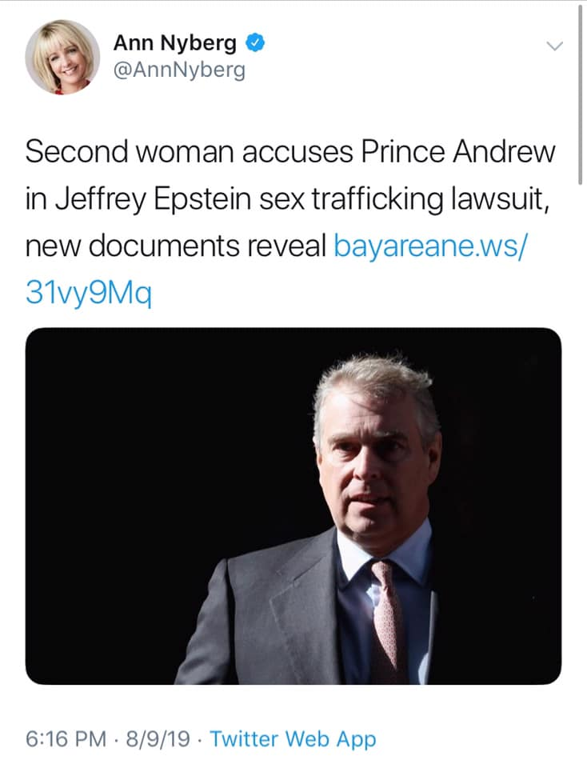Click the 'Second woman accuses Prince Andrew' line
This screenshot has height=768, width=587.
coord(290,151)
